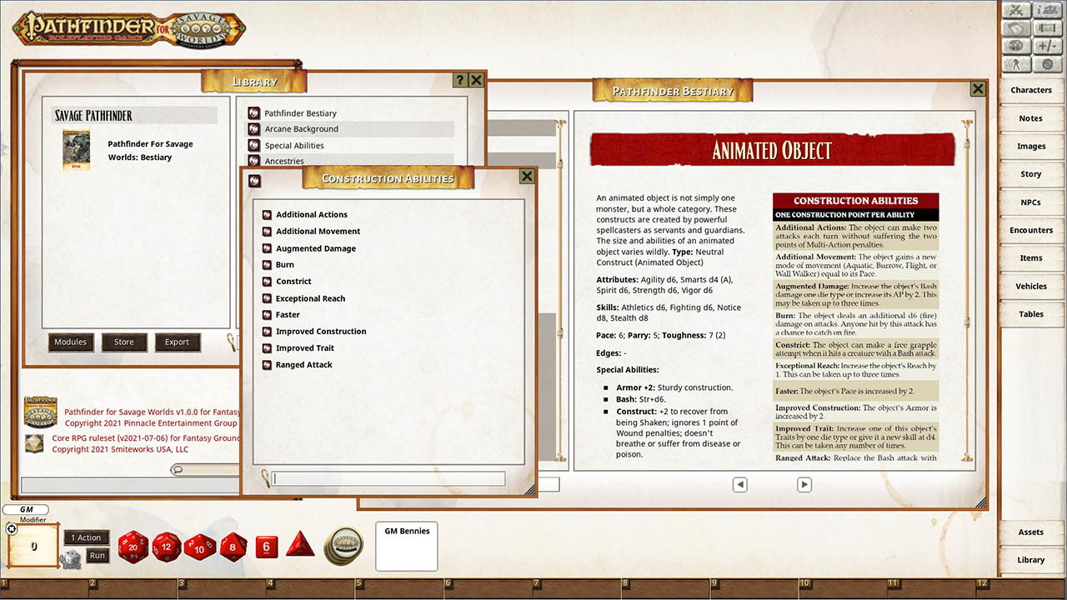The width and height of the screenshot is (1067, 600).
Task: Open options via the gear icon
Action: pyautogui.click(x=1046, y=64)
